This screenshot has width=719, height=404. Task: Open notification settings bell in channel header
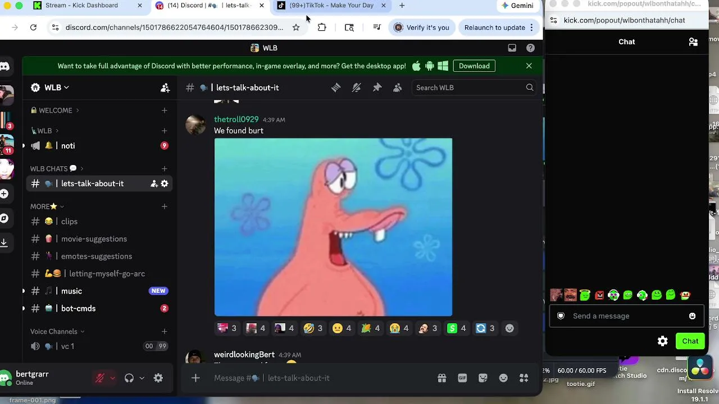(356, 88)
